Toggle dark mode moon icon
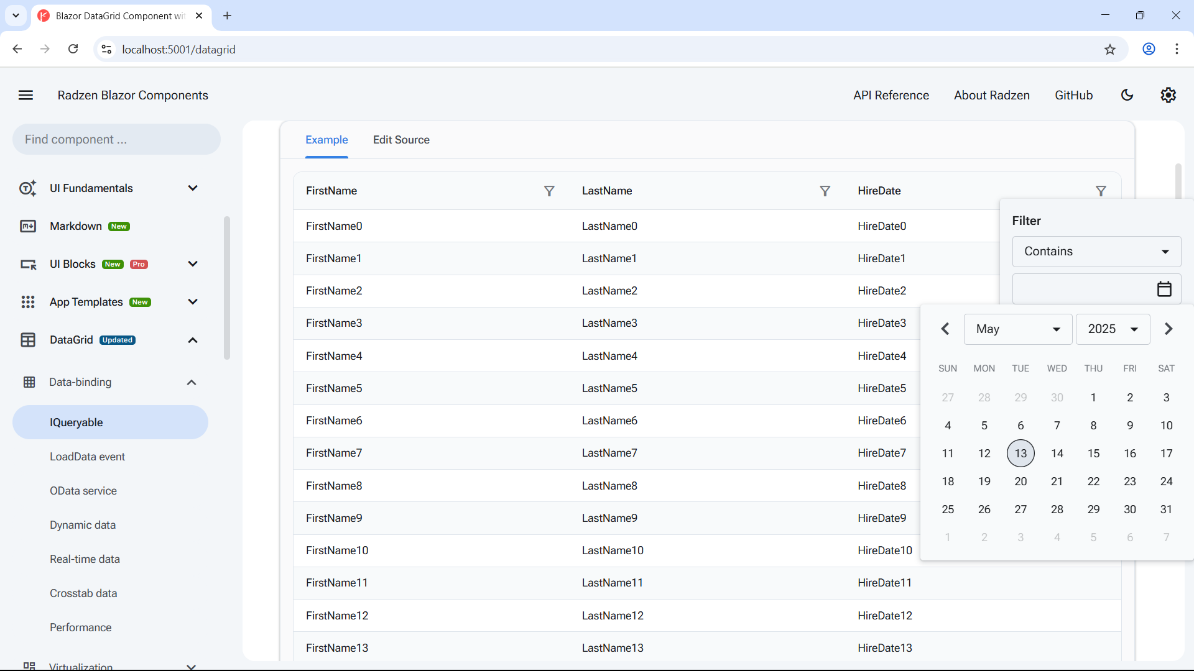The width and height of the screenshot is (1194, 671). point(1127,95)
